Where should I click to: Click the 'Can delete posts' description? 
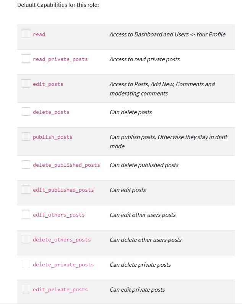[x=131, y=112]
